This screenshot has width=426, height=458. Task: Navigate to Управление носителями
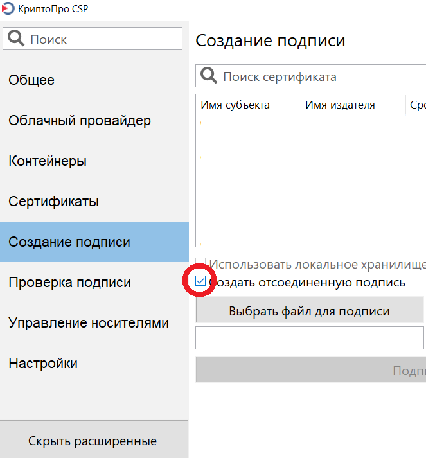(89, 323)
